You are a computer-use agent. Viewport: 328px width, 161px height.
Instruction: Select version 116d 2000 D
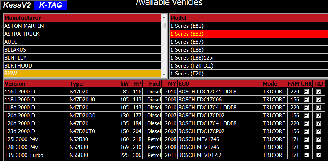[x=36, y=92]
